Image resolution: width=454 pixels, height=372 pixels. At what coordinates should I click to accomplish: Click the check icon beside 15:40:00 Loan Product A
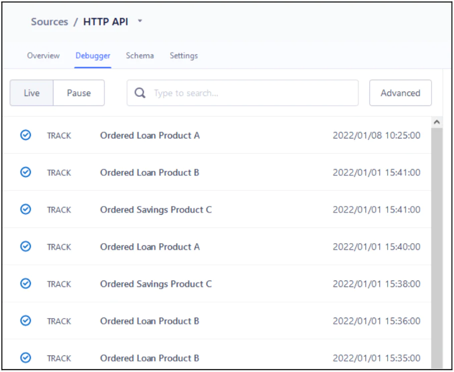[x=25, y=246]
